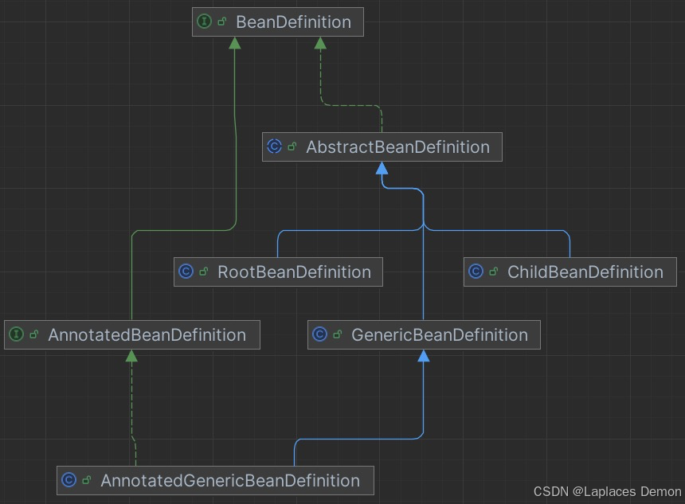The image size is (685, 504).
Task: Click the class icon on RootBeanDefinition node
Action: point(186,272)
